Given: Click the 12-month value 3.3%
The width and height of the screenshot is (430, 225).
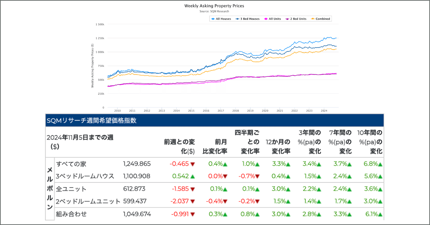Looking at the screenshot, I should tap(279, 164).
